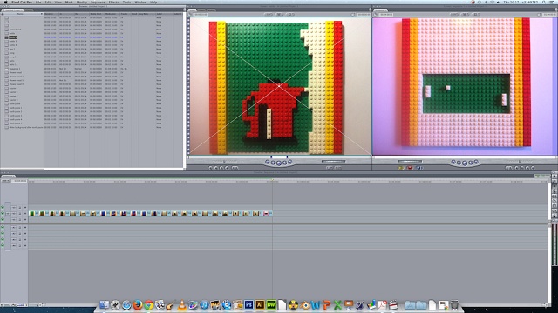Open Final Cut Pro dock icon
The image size is (558, 313).
coord(393,305)
